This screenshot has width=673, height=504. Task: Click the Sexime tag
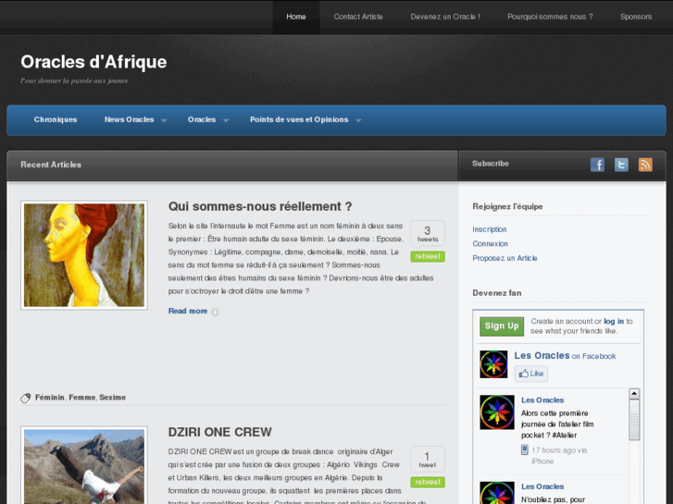(x=112, y=398)
